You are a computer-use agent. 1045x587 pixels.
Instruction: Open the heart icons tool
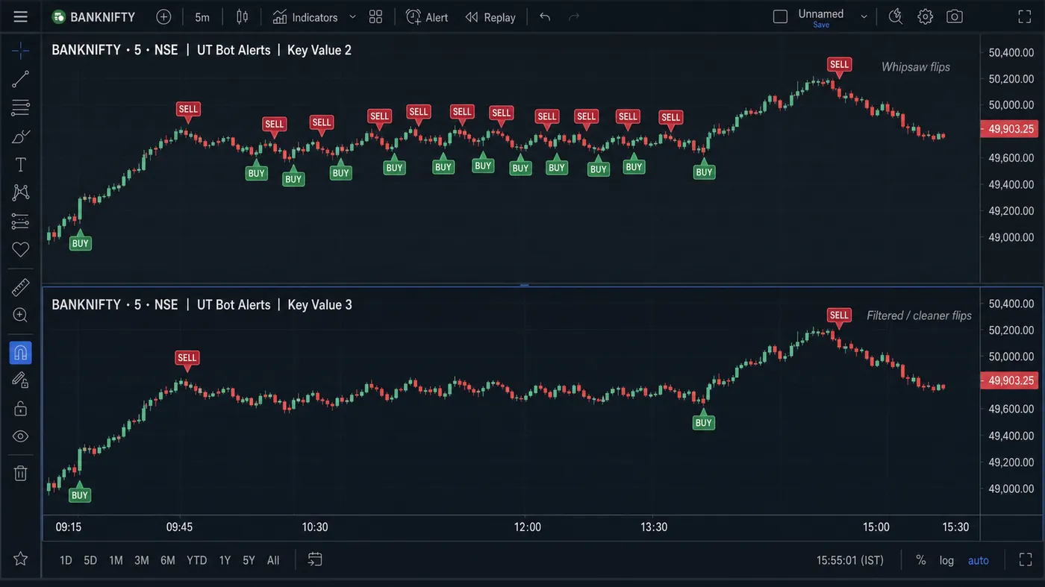(x=20, y=250)
